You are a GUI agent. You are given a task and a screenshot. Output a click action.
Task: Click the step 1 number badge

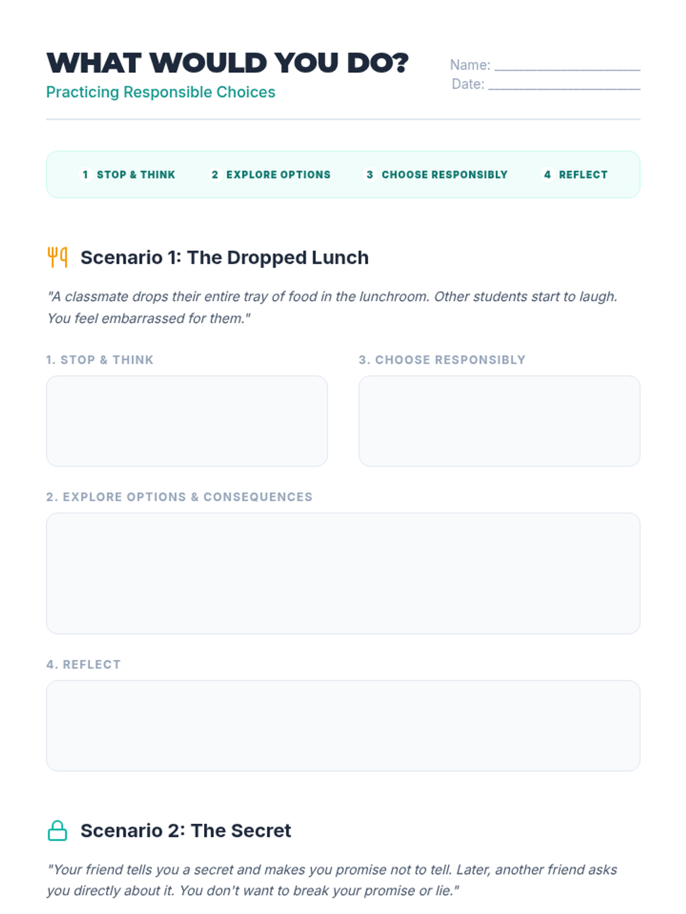(x=85, y=175)
